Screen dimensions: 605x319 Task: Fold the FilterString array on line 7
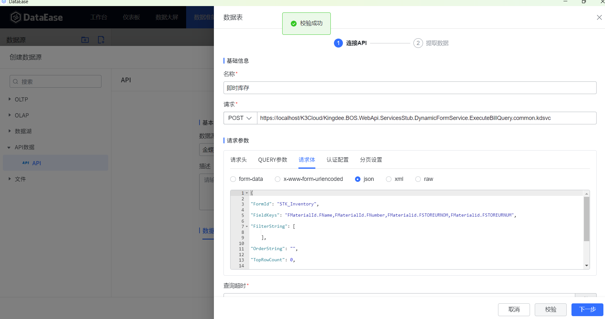247,226
